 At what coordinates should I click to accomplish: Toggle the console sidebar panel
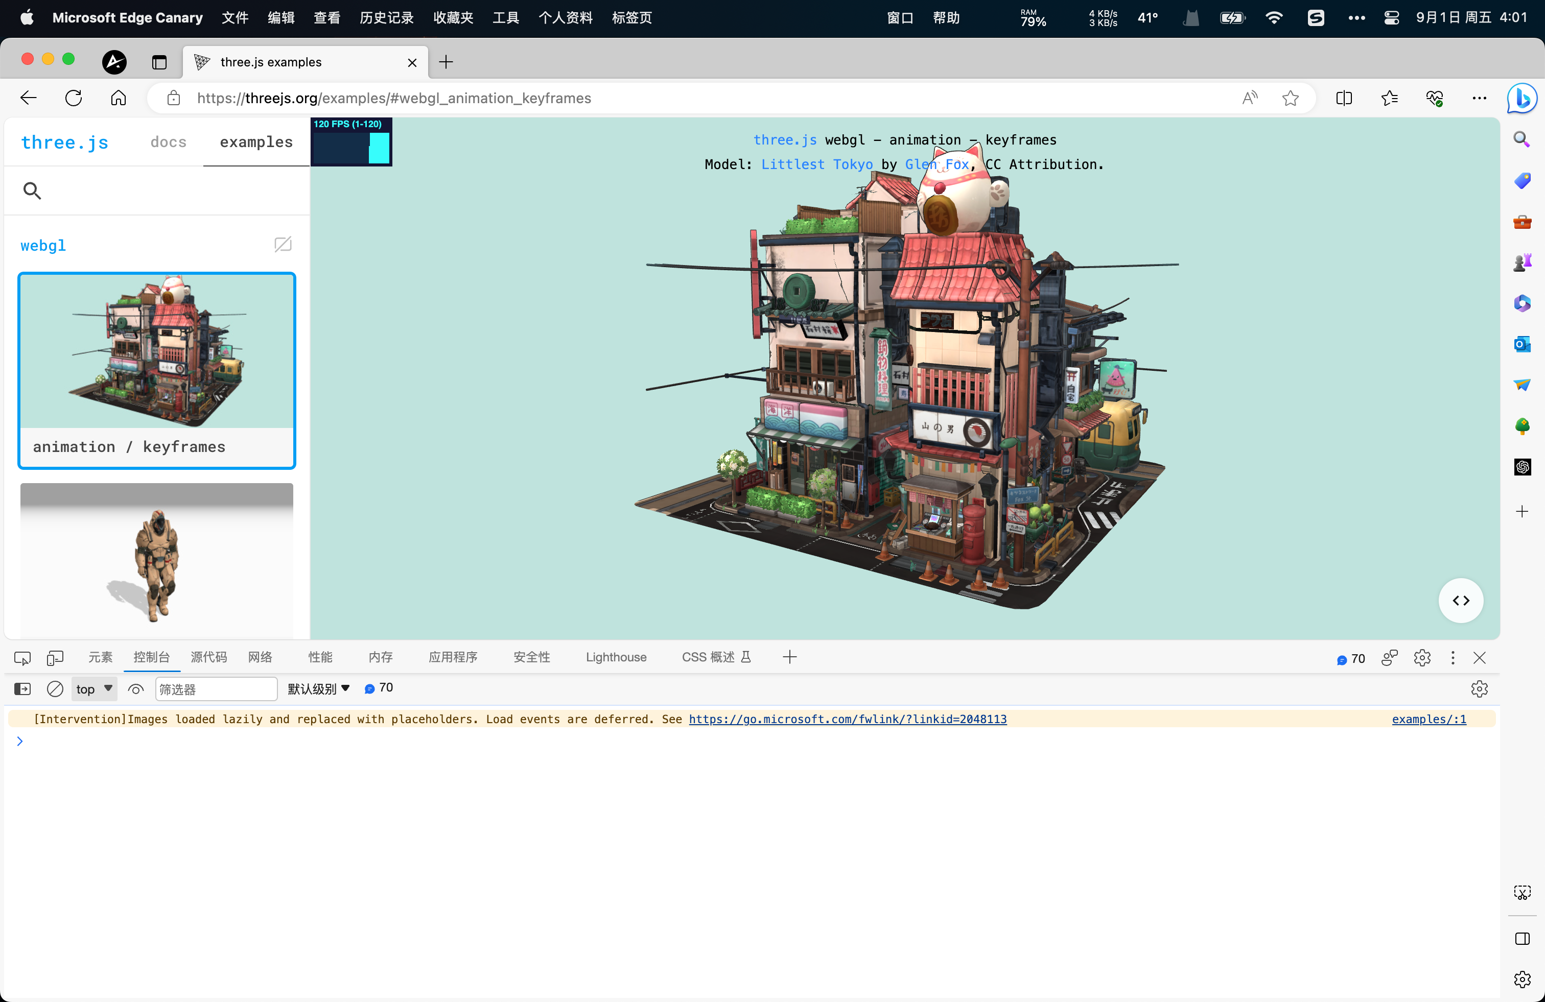pyautogui.click(x=22, y=688)
